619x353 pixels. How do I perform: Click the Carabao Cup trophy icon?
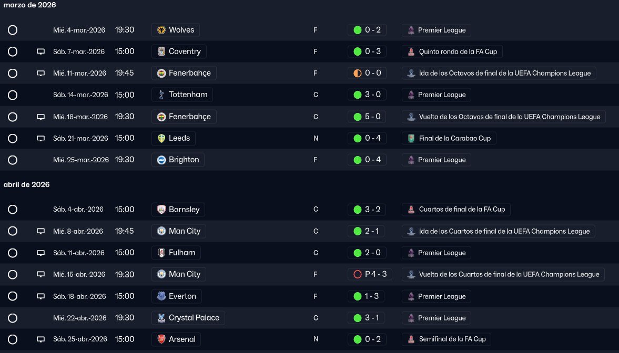[411, 139]
